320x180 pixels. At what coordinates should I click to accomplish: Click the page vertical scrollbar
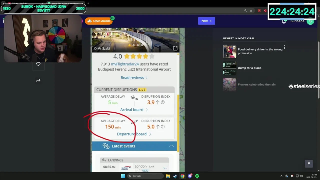click(318, 70)
